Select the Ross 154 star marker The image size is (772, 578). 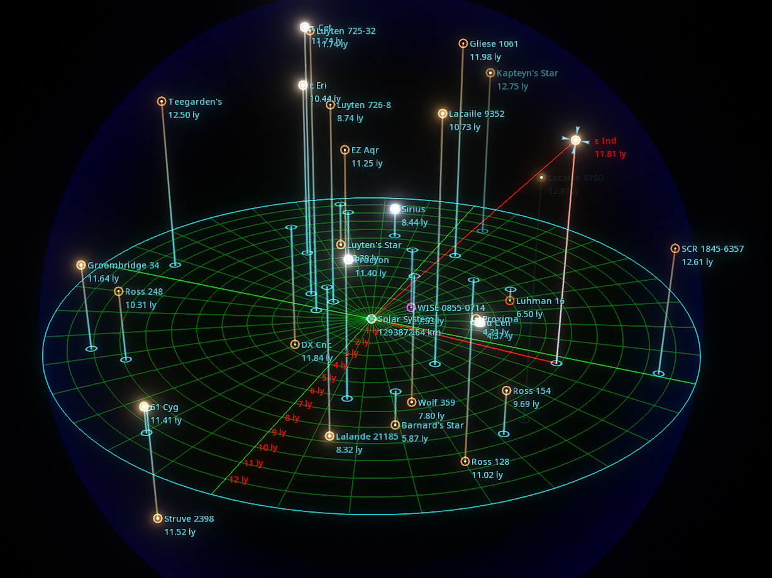click(507, 391)
